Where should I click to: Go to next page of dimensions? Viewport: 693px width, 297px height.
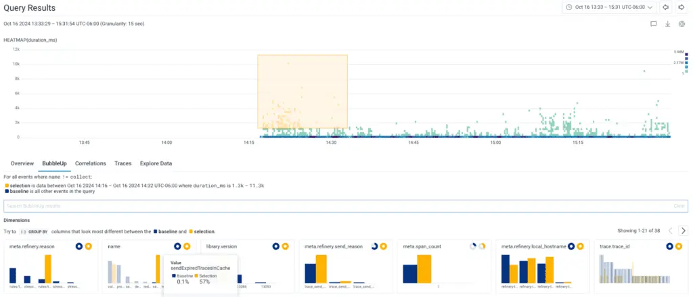(684, 231)
